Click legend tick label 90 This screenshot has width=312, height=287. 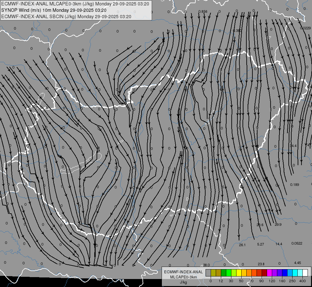[x=261, y=281]
